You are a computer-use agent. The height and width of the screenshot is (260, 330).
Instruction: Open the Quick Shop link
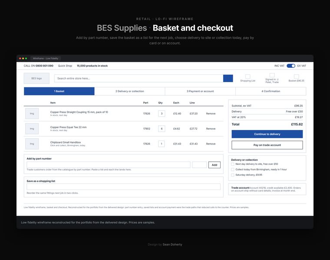(65, 66)
